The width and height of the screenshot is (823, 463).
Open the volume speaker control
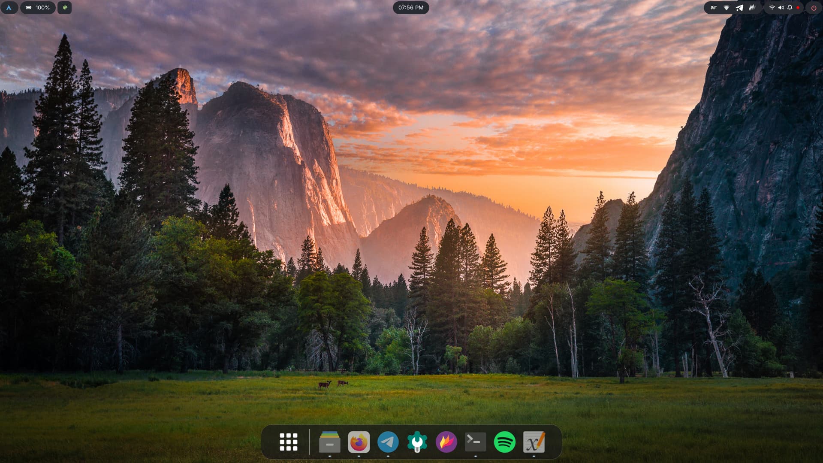781,8
